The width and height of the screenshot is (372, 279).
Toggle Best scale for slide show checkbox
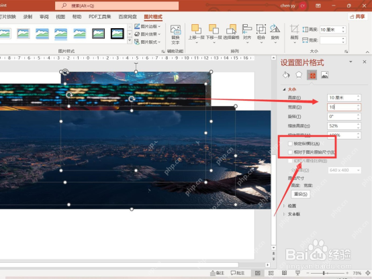(x=290, y=161)
